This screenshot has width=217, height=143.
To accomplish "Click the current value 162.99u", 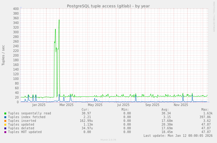I will click(86, 121).
